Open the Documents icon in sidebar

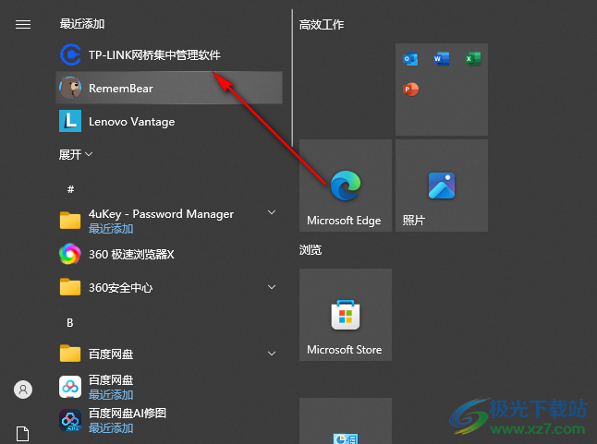(x=22, y=433)
